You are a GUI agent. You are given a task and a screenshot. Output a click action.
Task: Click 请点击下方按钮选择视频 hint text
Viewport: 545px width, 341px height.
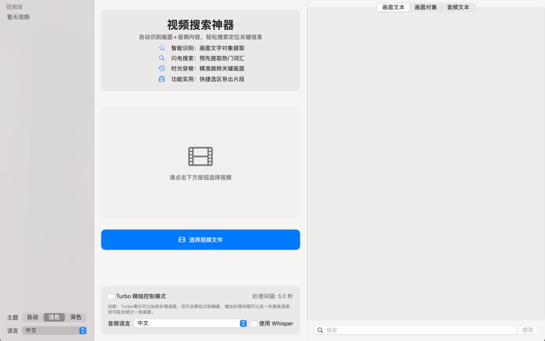click(200, 177)
